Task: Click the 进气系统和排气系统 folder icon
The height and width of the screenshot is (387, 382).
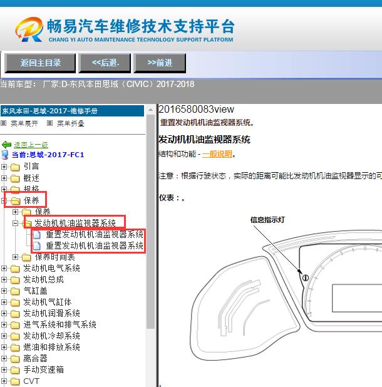Action: pos(15,325)
